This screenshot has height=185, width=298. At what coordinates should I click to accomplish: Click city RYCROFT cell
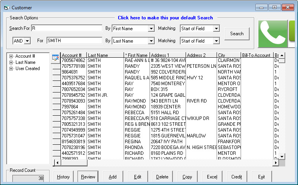229,89
